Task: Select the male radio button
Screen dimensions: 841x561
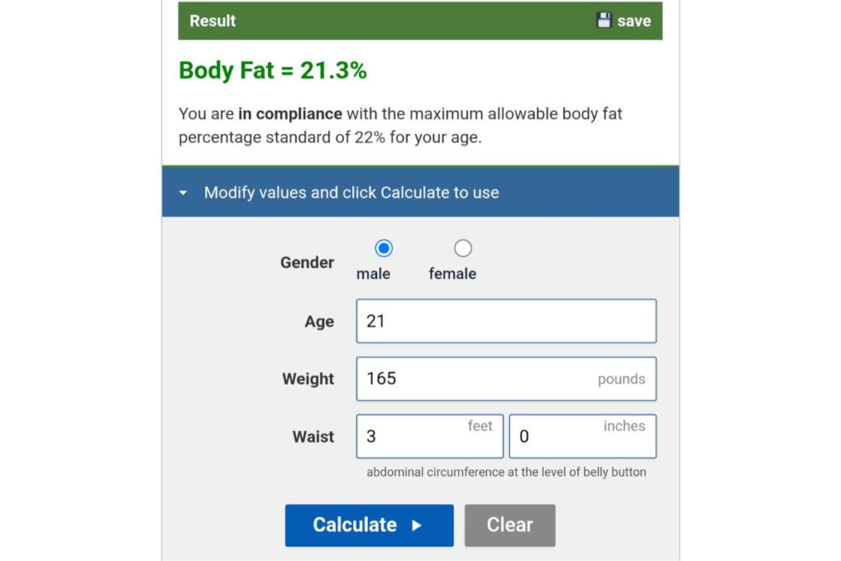Action: click(x=382, y=248)
